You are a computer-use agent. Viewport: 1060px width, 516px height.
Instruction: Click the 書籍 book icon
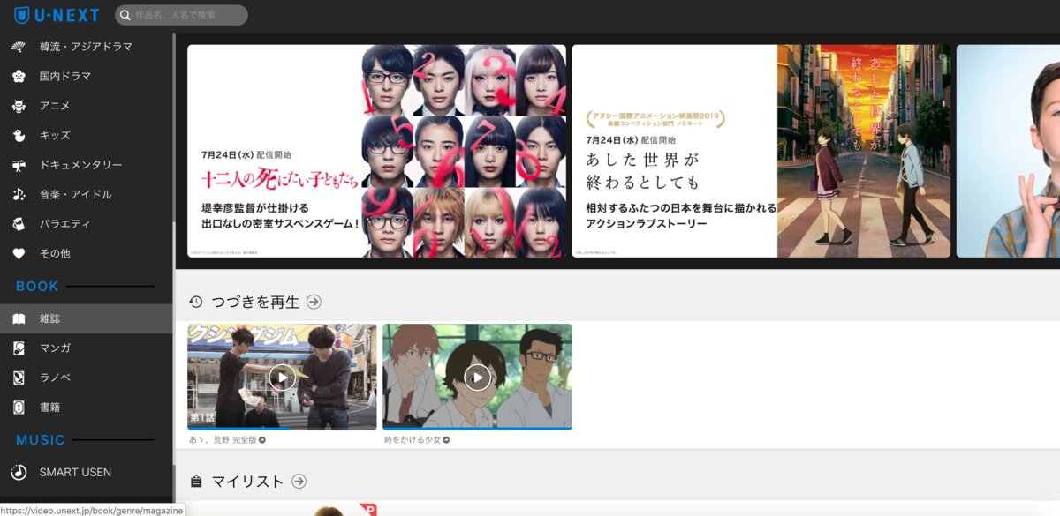(x=19, y=408)
